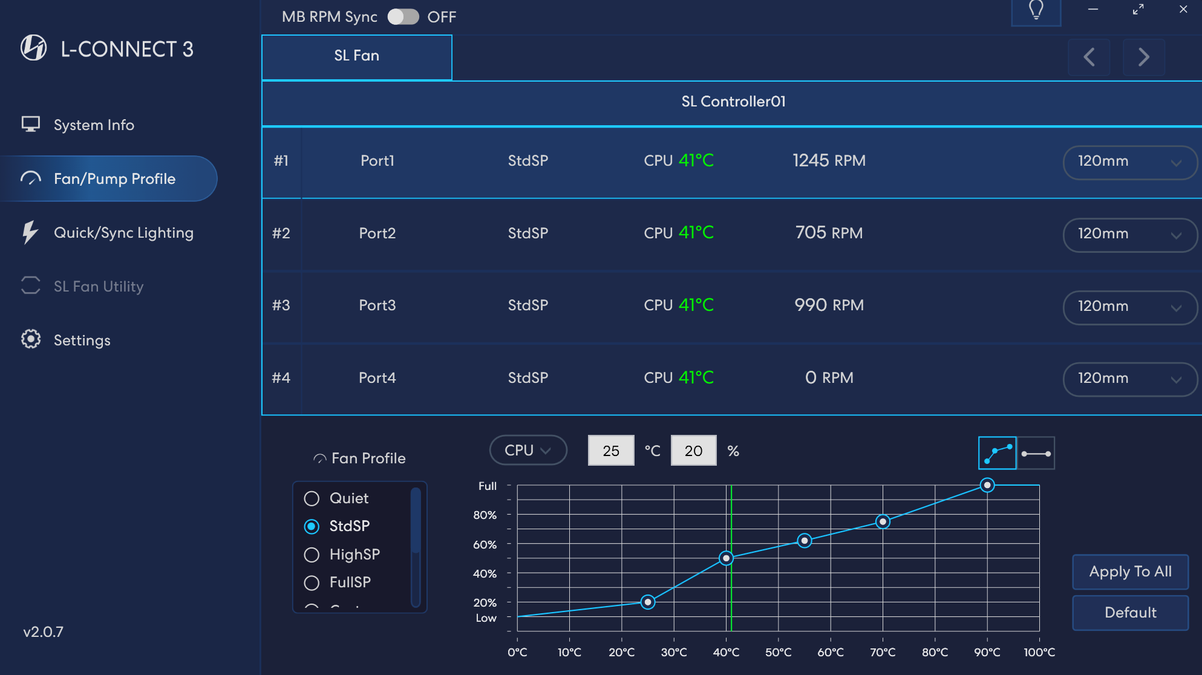Screen dimensions: 1202x675
Task: Expand the 120mm dropdown for Port4
Action: click(x=1129, y=379)
